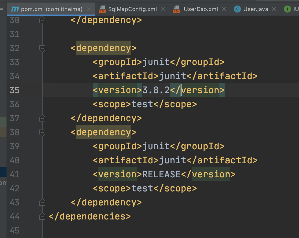Screen dimensions: 299x238
Task: Click line number 35 in the gutter
Action: (x=15, y=90)
